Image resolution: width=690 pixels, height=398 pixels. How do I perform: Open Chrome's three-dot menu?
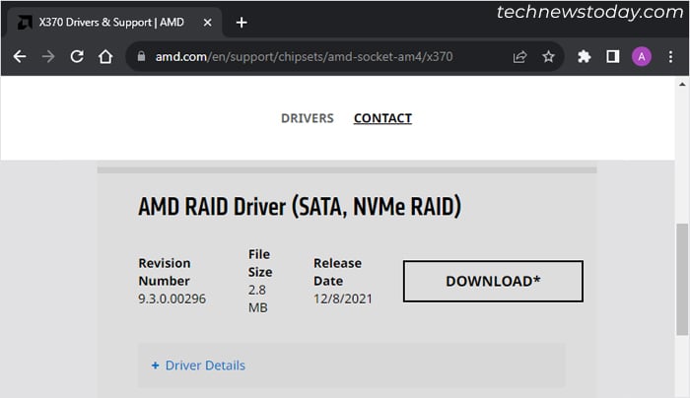pyautogui.click(x=670, y=57)
